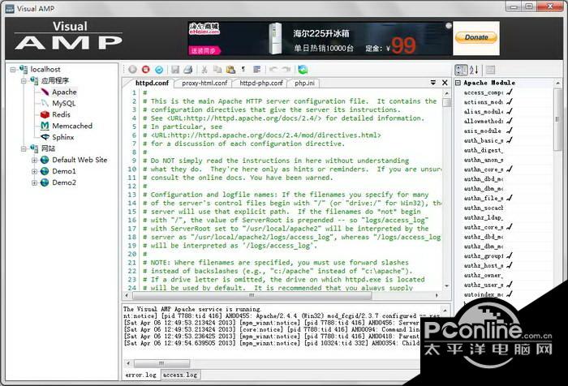Click the Donate button
The width and height of the screenshot is (568, 386).
pos(476,37)
